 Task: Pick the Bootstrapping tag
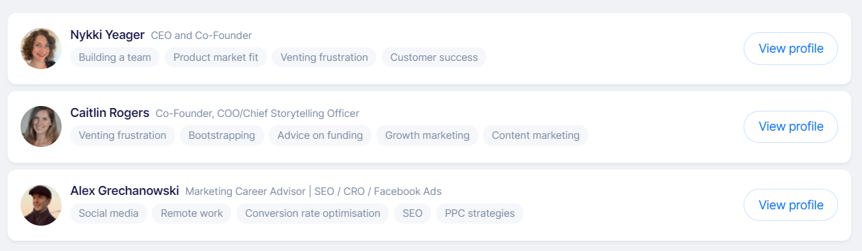point(222,135)
